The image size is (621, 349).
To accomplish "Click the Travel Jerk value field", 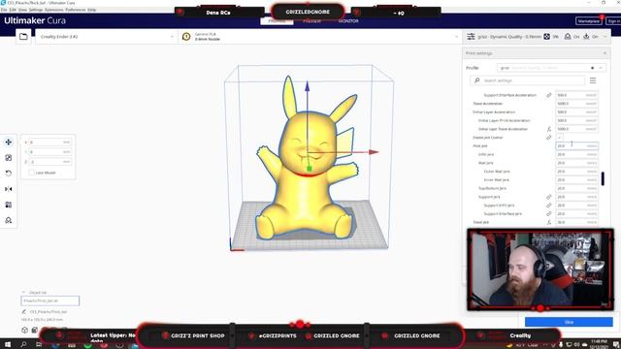I will (x=576, y=222).
